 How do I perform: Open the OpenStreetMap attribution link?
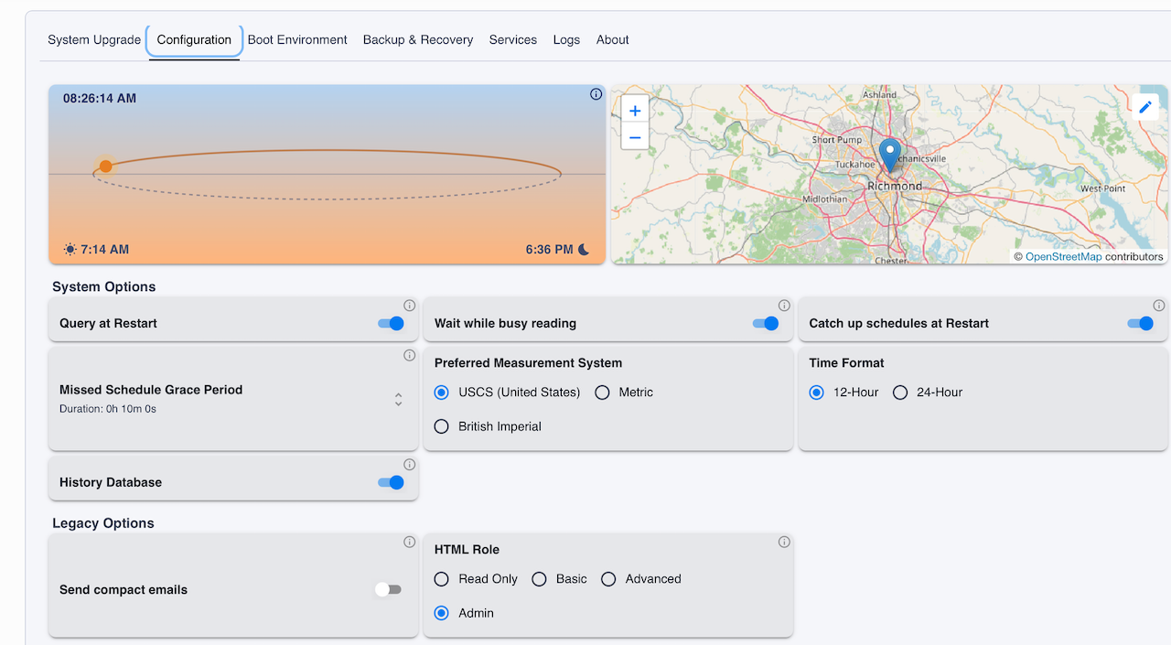[x=1064, y=257]
